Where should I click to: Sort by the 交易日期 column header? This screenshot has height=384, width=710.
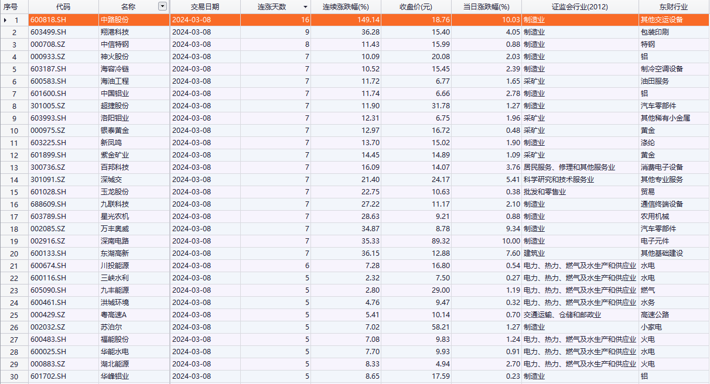(205, 7)
